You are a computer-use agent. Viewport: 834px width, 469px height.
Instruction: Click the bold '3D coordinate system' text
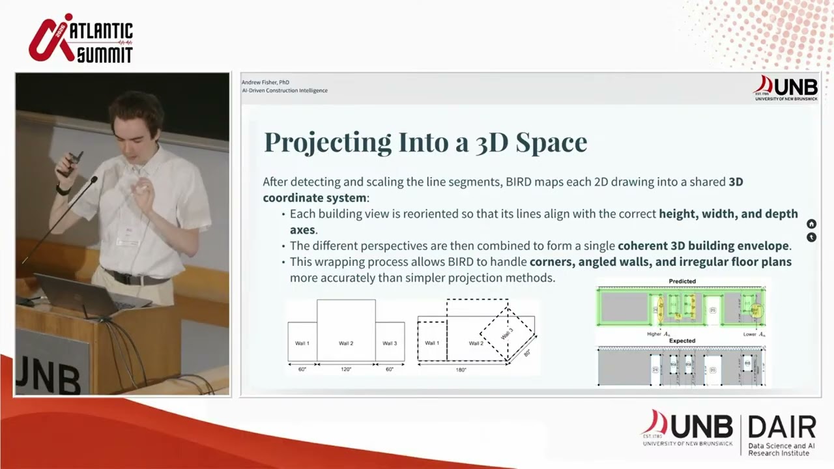[x=503, y=190]
